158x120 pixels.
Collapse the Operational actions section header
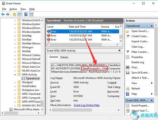pyautogui.click(x=152, y=26)
